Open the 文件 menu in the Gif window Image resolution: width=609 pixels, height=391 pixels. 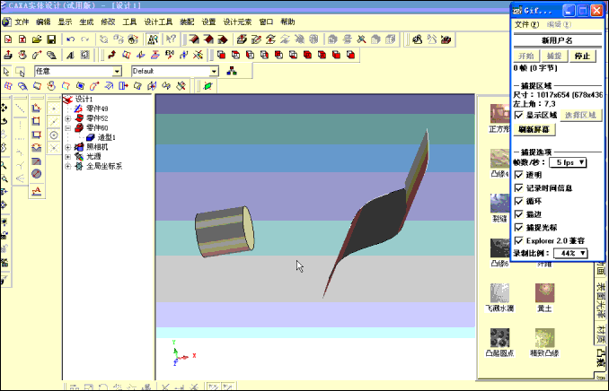point(526,24)
